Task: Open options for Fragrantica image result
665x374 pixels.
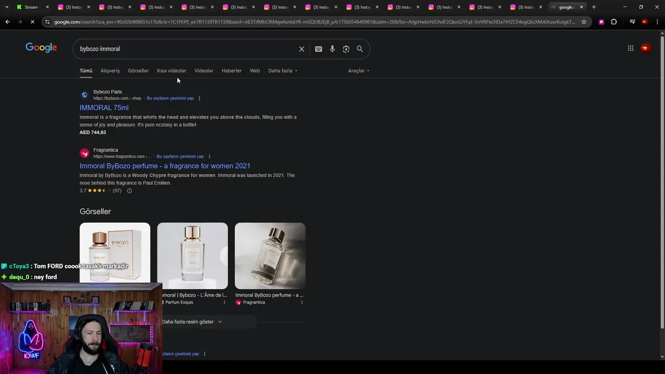Action: pos(302,302)
